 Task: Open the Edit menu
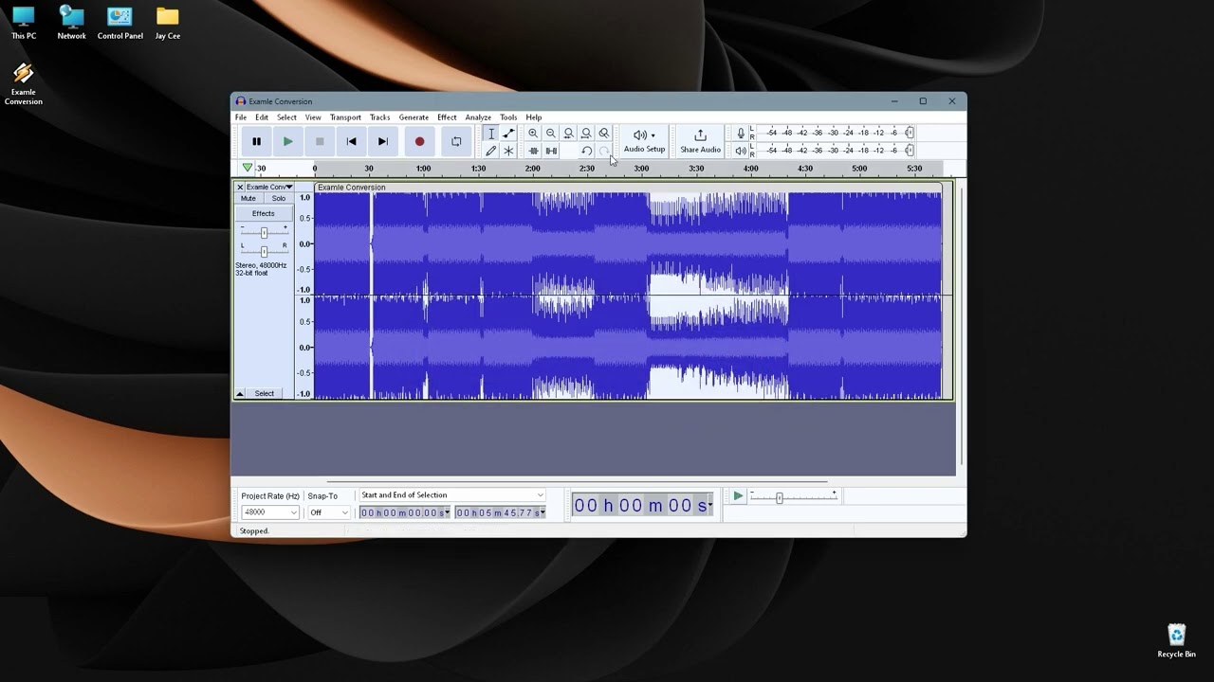click(x=262, y=117)
